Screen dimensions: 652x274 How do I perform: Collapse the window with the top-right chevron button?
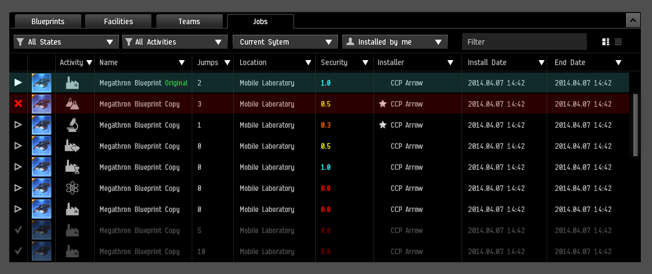633,20
